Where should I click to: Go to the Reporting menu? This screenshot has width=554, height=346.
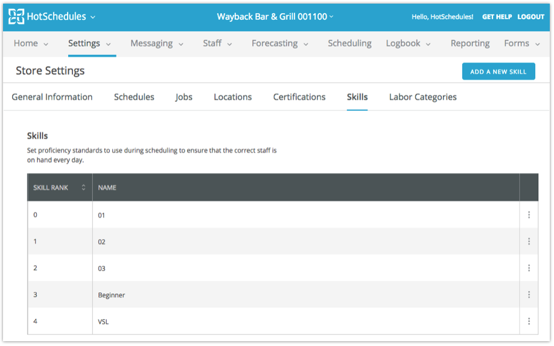(470, 43)
